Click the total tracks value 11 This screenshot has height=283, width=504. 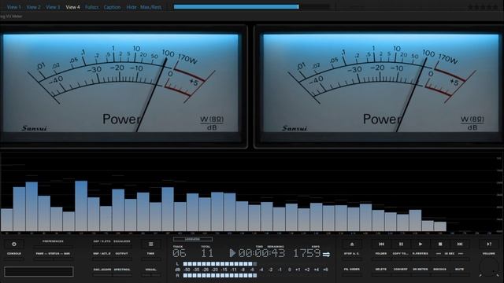coord(207,253)
